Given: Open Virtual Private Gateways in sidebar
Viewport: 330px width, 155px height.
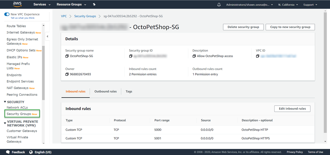Looking at the screenshot, I should [17, 139].
